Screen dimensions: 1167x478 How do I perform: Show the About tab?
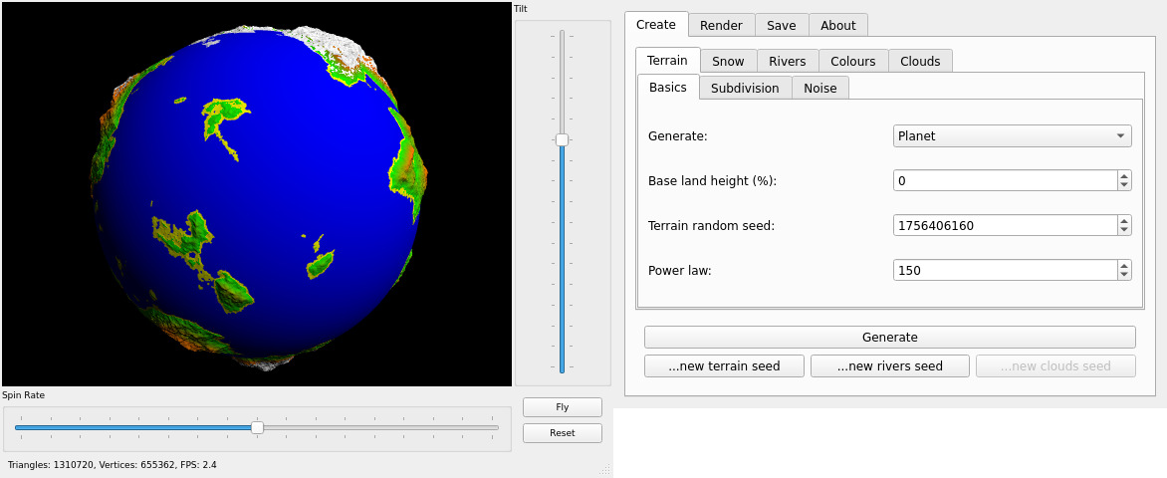pyautogui.click(x=837, y=25)
